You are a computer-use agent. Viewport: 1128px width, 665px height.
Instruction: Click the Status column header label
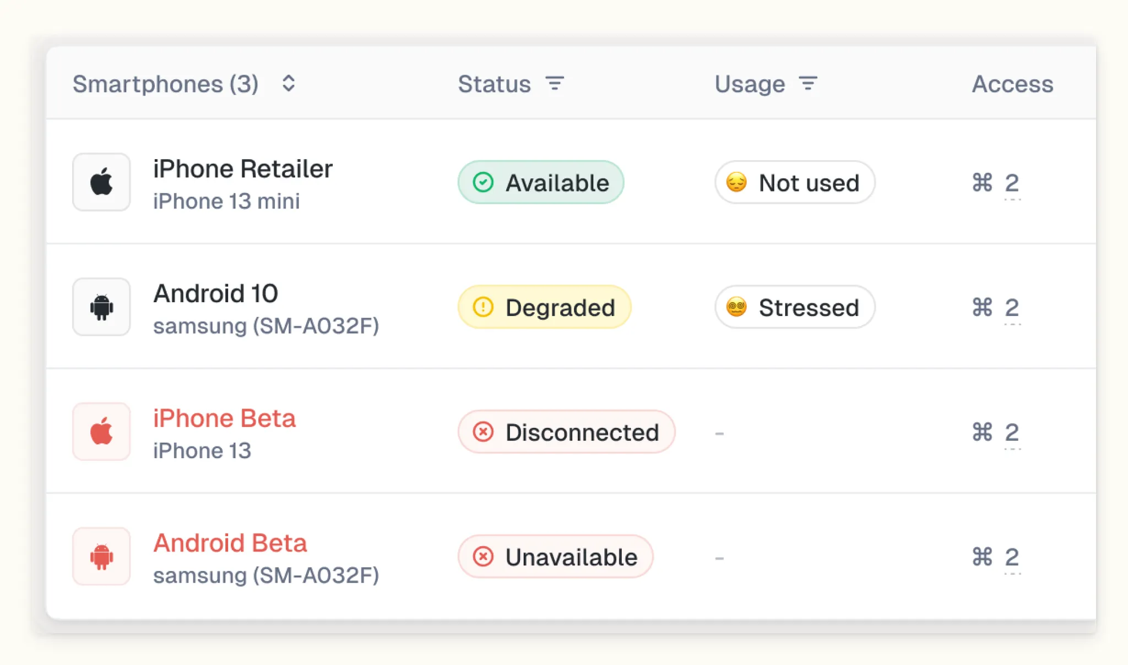pyautogui.click(x=494, y=84)
